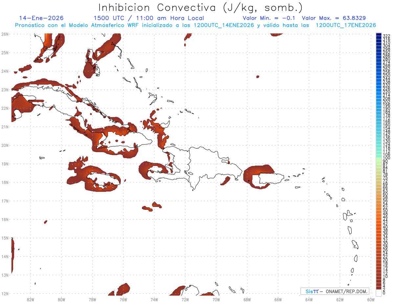
Task: Click the 25N latitude label
Action: pyautogui.click(x=5, y=52)
